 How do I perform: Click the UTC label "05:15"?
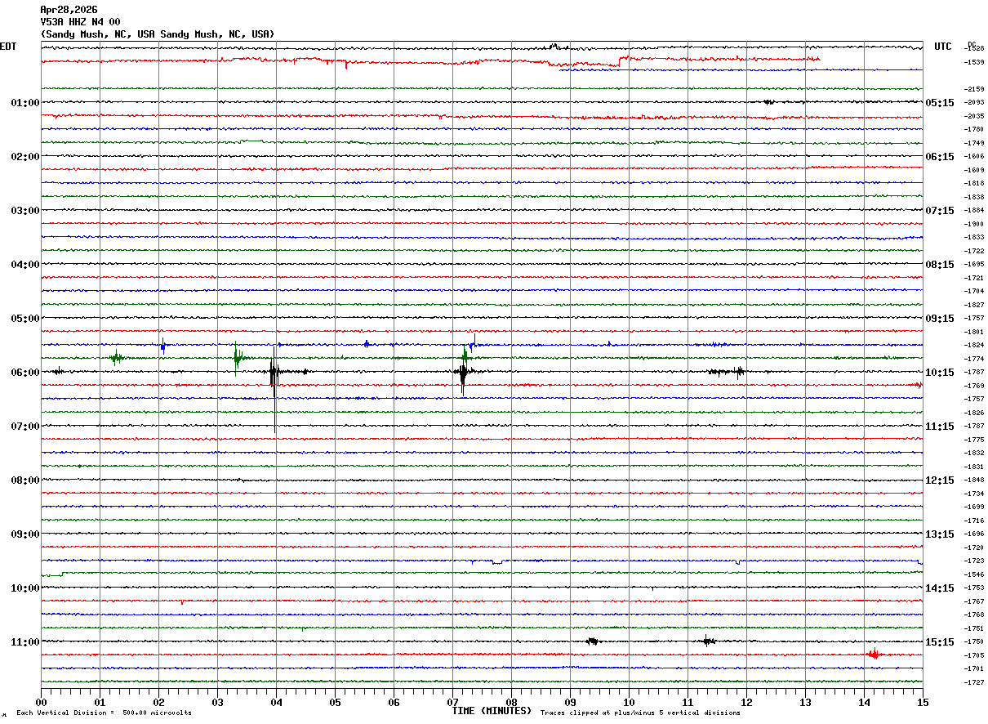pos(940,103)
